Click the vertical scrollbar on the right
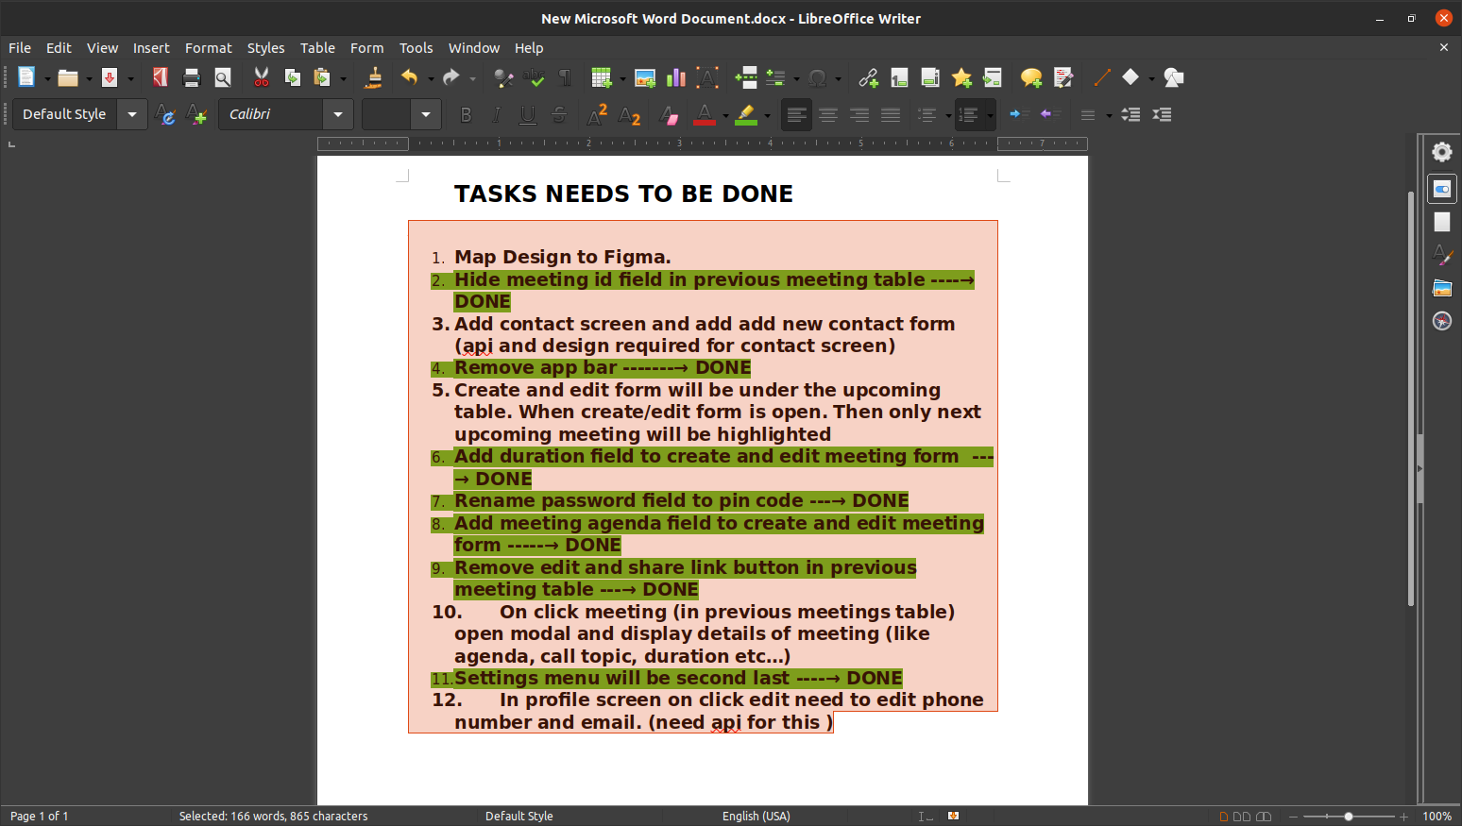Viewport: 1462px width, 826px height. pyautogui.click(x=1410, y=396)
